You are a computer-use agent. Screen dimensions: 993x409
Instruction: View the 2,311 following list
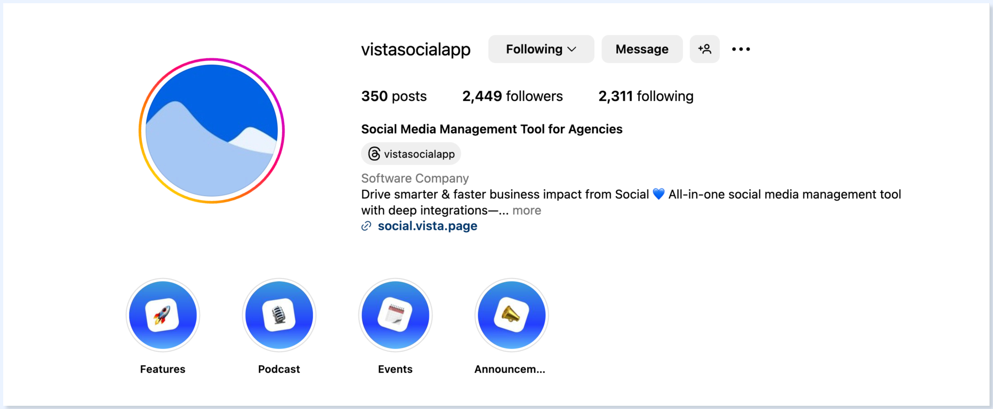[x=646, y=96]
